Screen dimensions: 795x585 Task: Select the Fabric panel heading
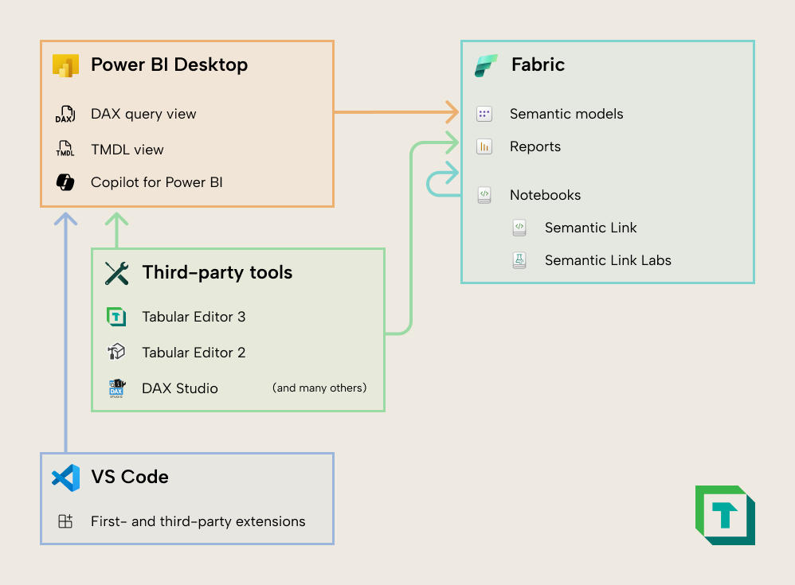[538, 64]
